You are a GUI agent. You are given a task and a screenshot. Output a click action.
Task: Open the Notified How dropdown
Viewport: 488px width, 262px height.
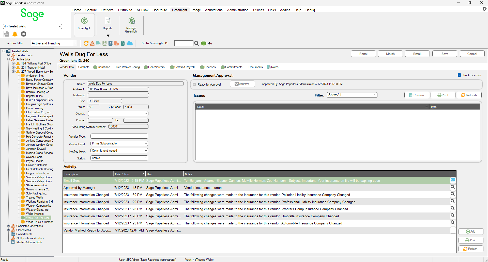[119, 151]
